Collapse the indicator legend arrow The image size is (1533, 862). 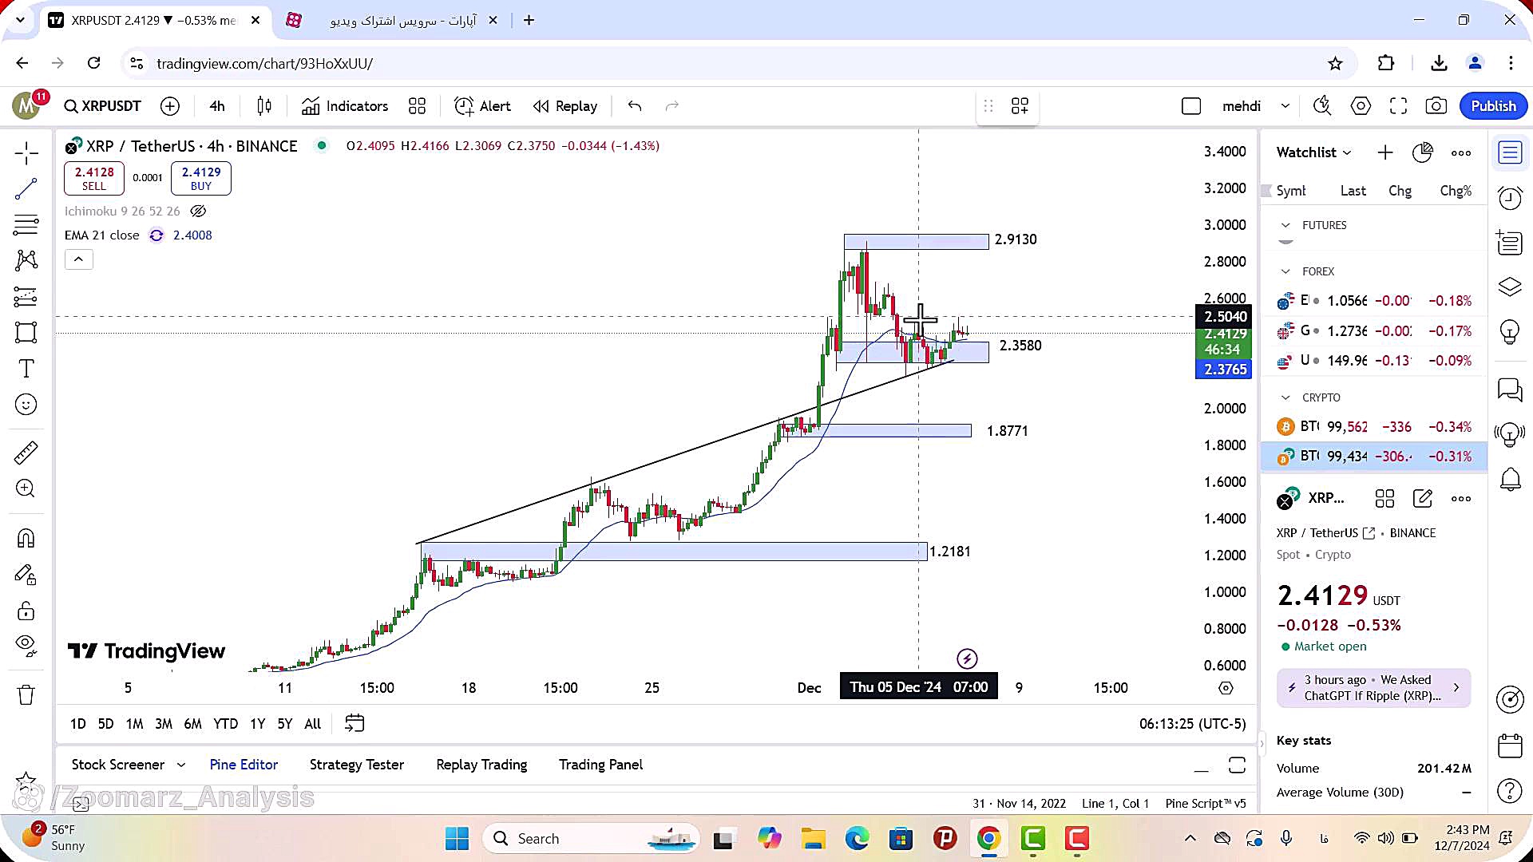click(x=78, y=259)
